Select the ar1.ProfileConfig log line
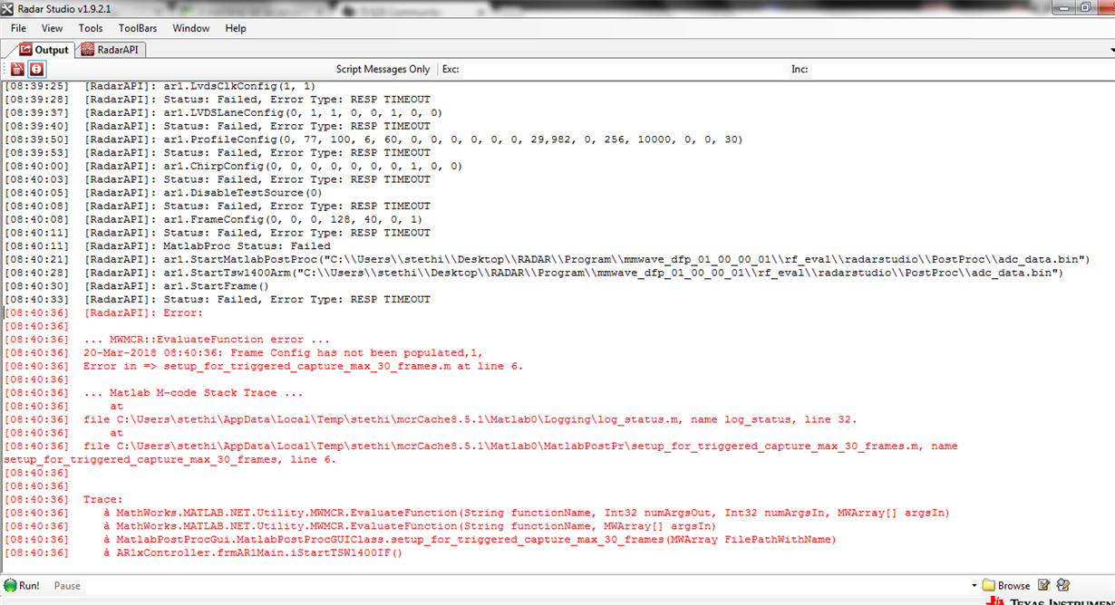The width and height of the screenshot is (1115, 605). pos(373,139)
